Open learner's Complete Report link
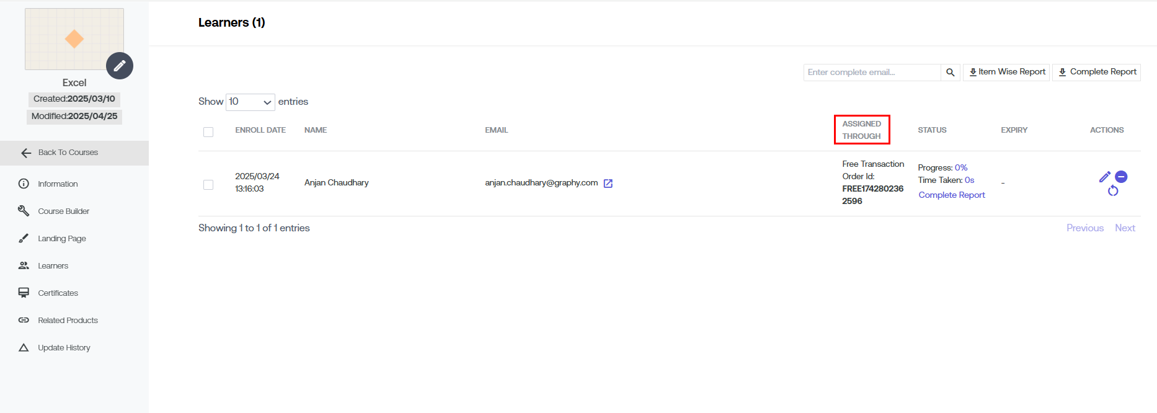This screenshot has height=413, width=1157. point(952,195)
